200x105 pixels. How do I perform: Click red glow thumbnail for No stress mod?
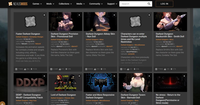(x=170, y=83)
